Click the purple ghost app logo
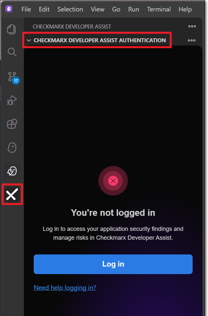Screen dimensions: 208x316 pyautogui.click(x=9, y=9)
